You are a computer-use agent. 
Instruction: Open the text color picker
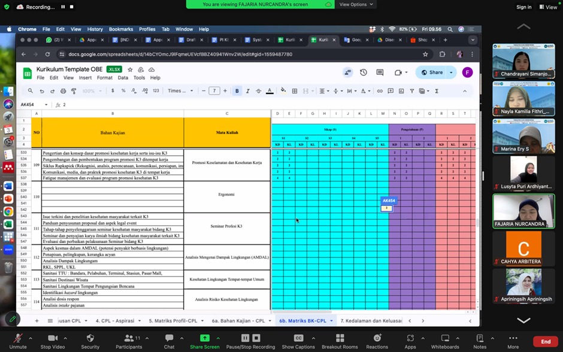point(270,91)
